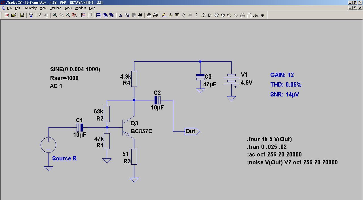Open the Component gate icon
This screenshot has height=200, width=363.
coord(210,15)
